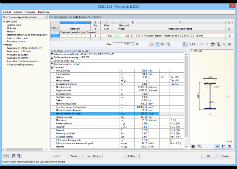
Task: Select Posouzení po průřezech in navigator
Action: coord(19,51)
